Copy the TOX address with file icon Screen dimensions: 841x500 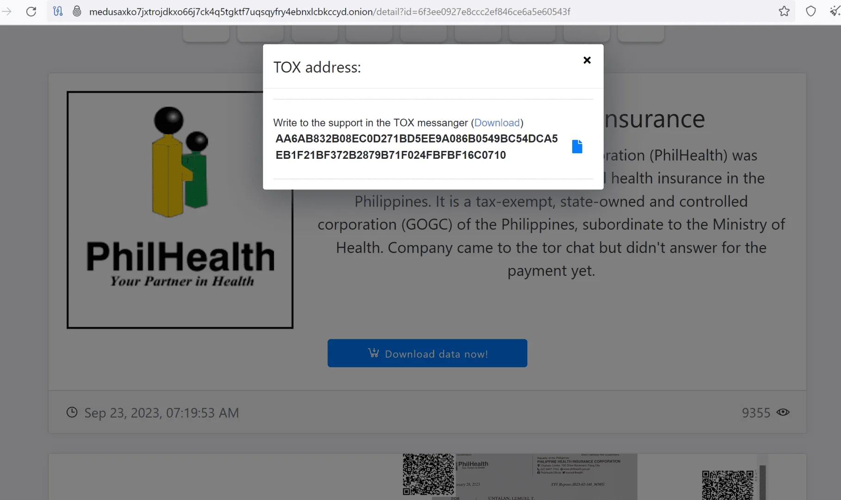click(x=577, y=146)
